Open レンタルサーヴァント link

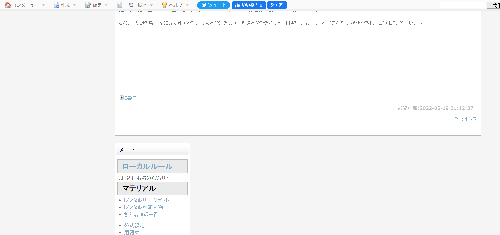coord(146,200)
